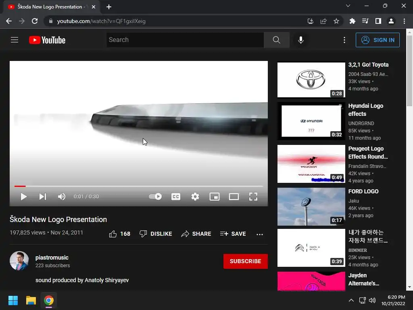413x310 pixels.
Task: Open YouTube settings three-dot menu
Action: (x=344, y=40)
